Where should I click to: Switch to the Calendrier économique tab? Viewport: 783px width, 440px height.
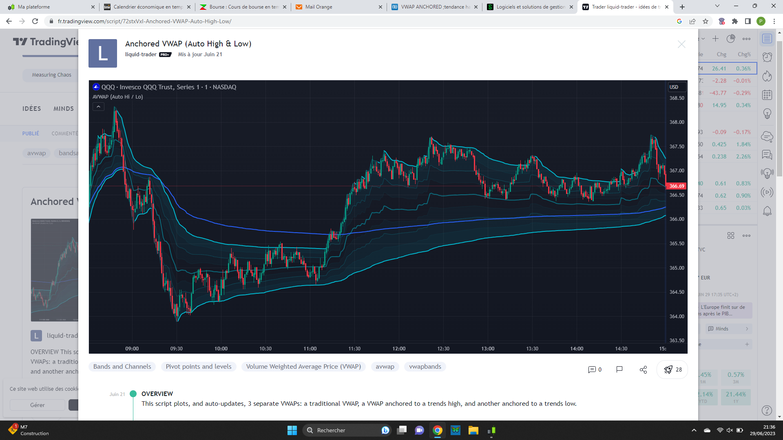[147, 7]
